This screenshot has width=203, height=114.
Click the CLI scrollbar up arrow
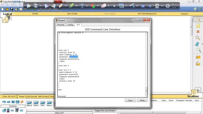[x=146, y=34]
